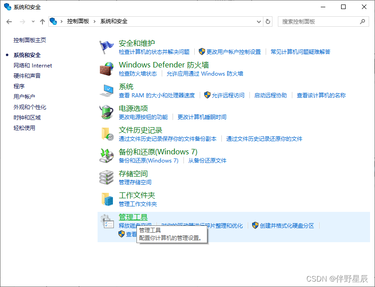Open 常见计算机问题疑难解答
Screen dimensions: 375x287
300,52
